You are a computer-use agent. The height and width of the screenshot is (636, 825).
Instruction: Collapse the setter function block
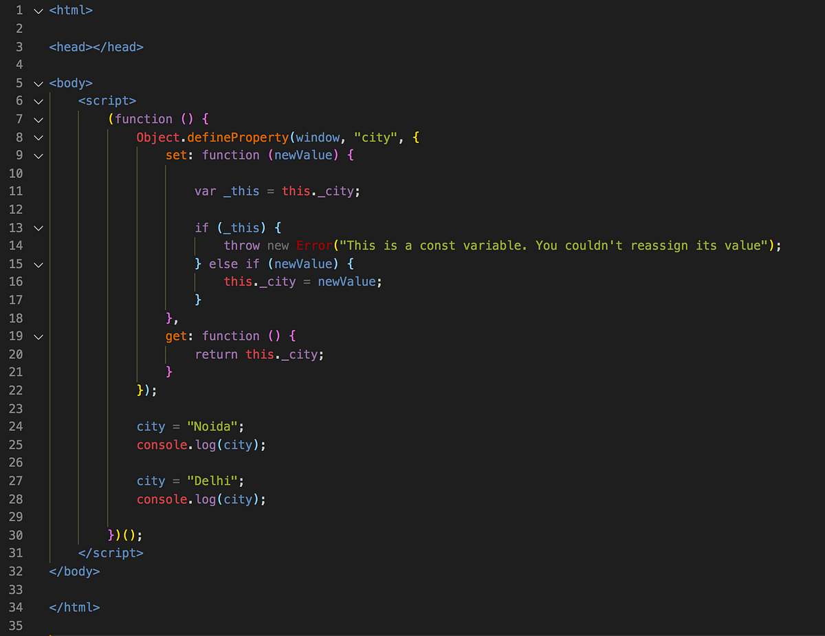click(38, 155)
